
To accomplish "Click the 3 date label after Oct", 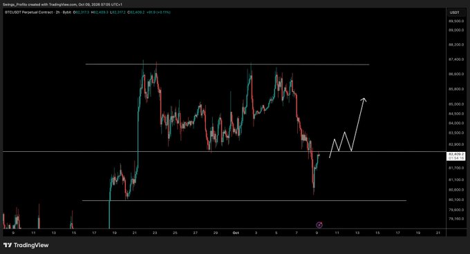I will coord(256,233).
